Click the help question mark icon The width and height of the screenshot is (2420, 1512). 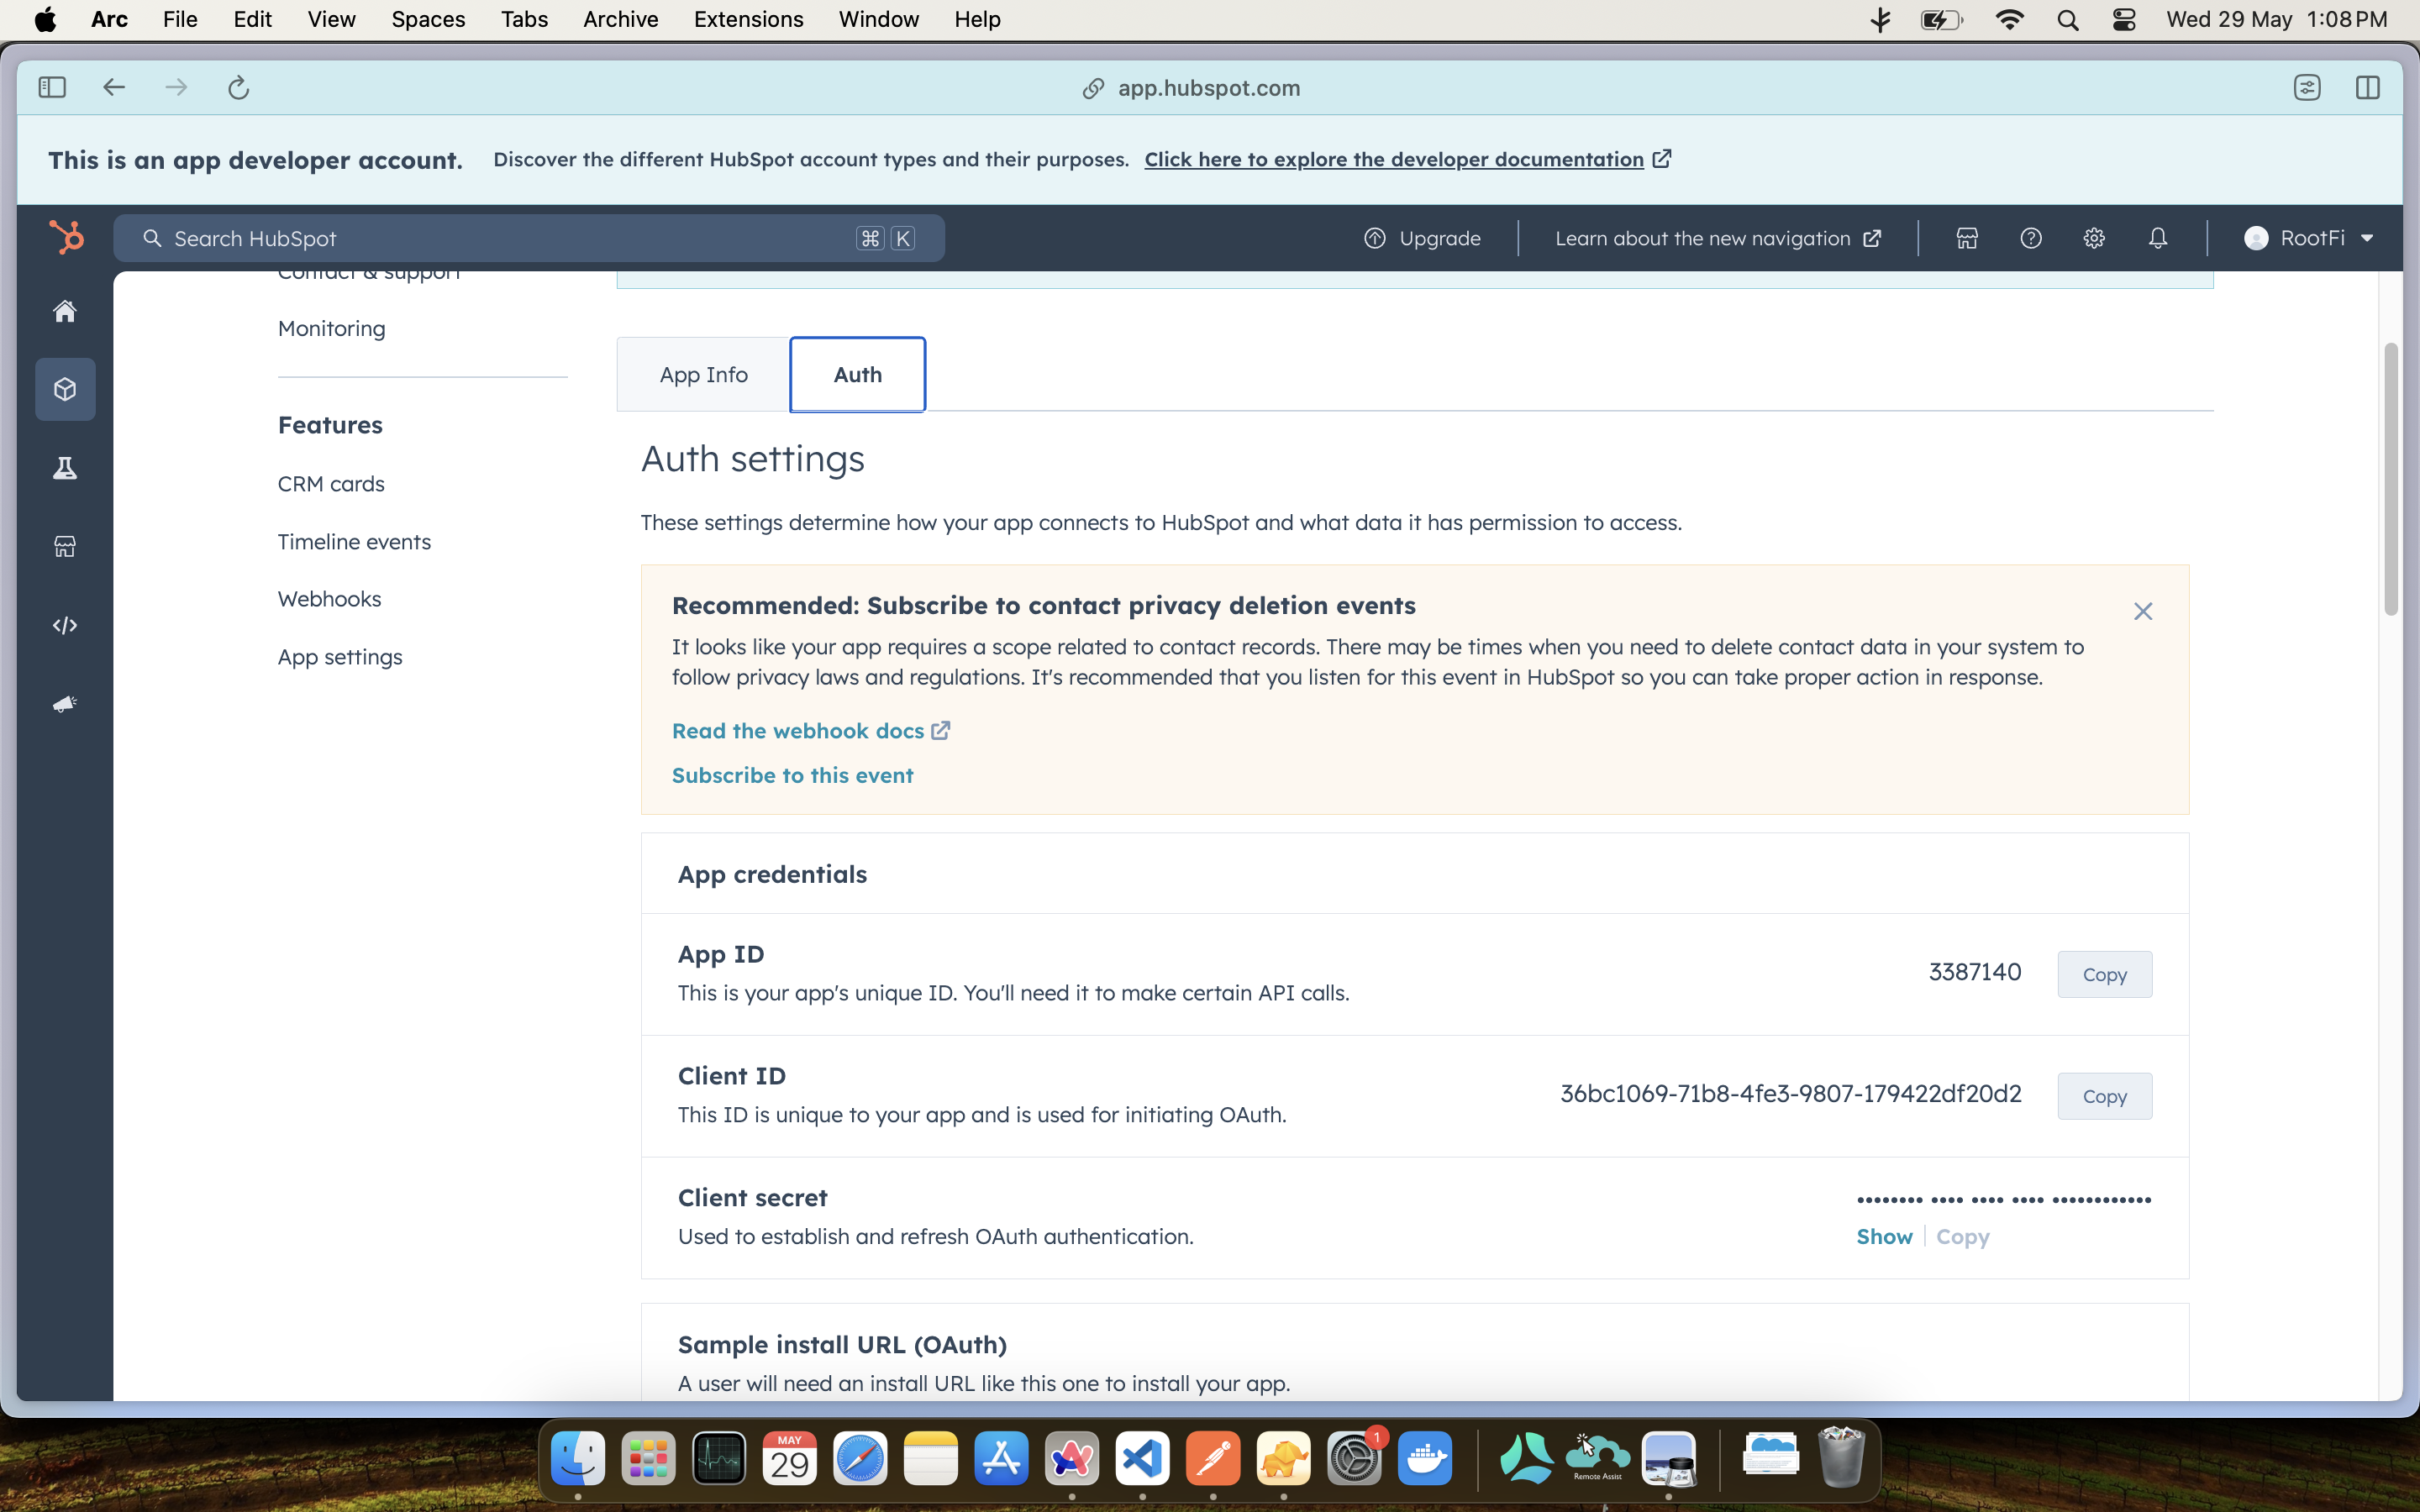(2030, 238)
